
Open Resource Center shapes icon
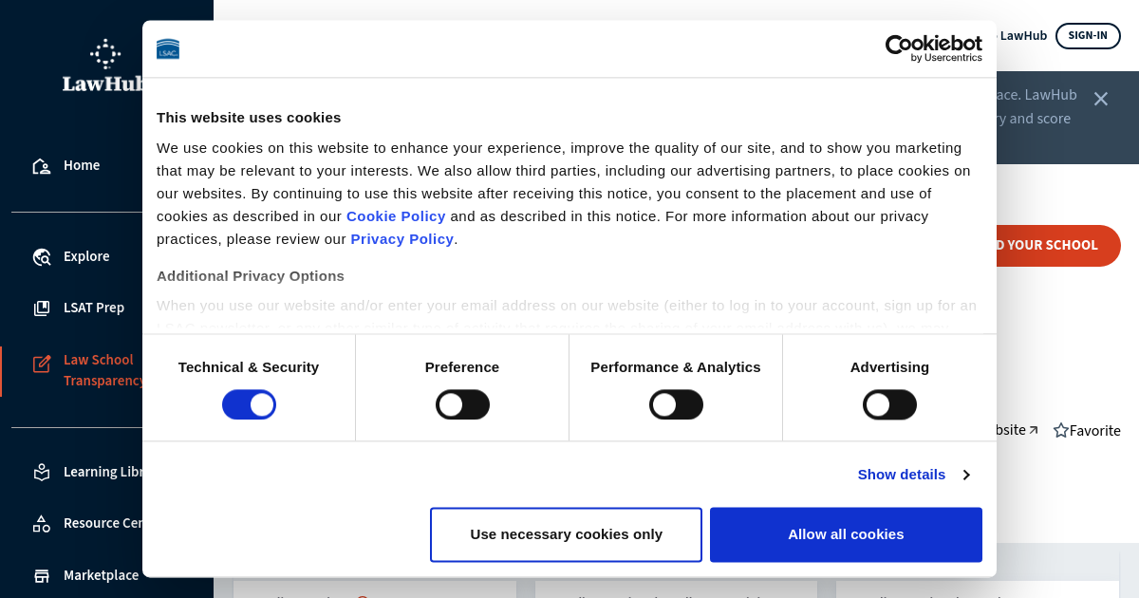[x=42, y=524]
